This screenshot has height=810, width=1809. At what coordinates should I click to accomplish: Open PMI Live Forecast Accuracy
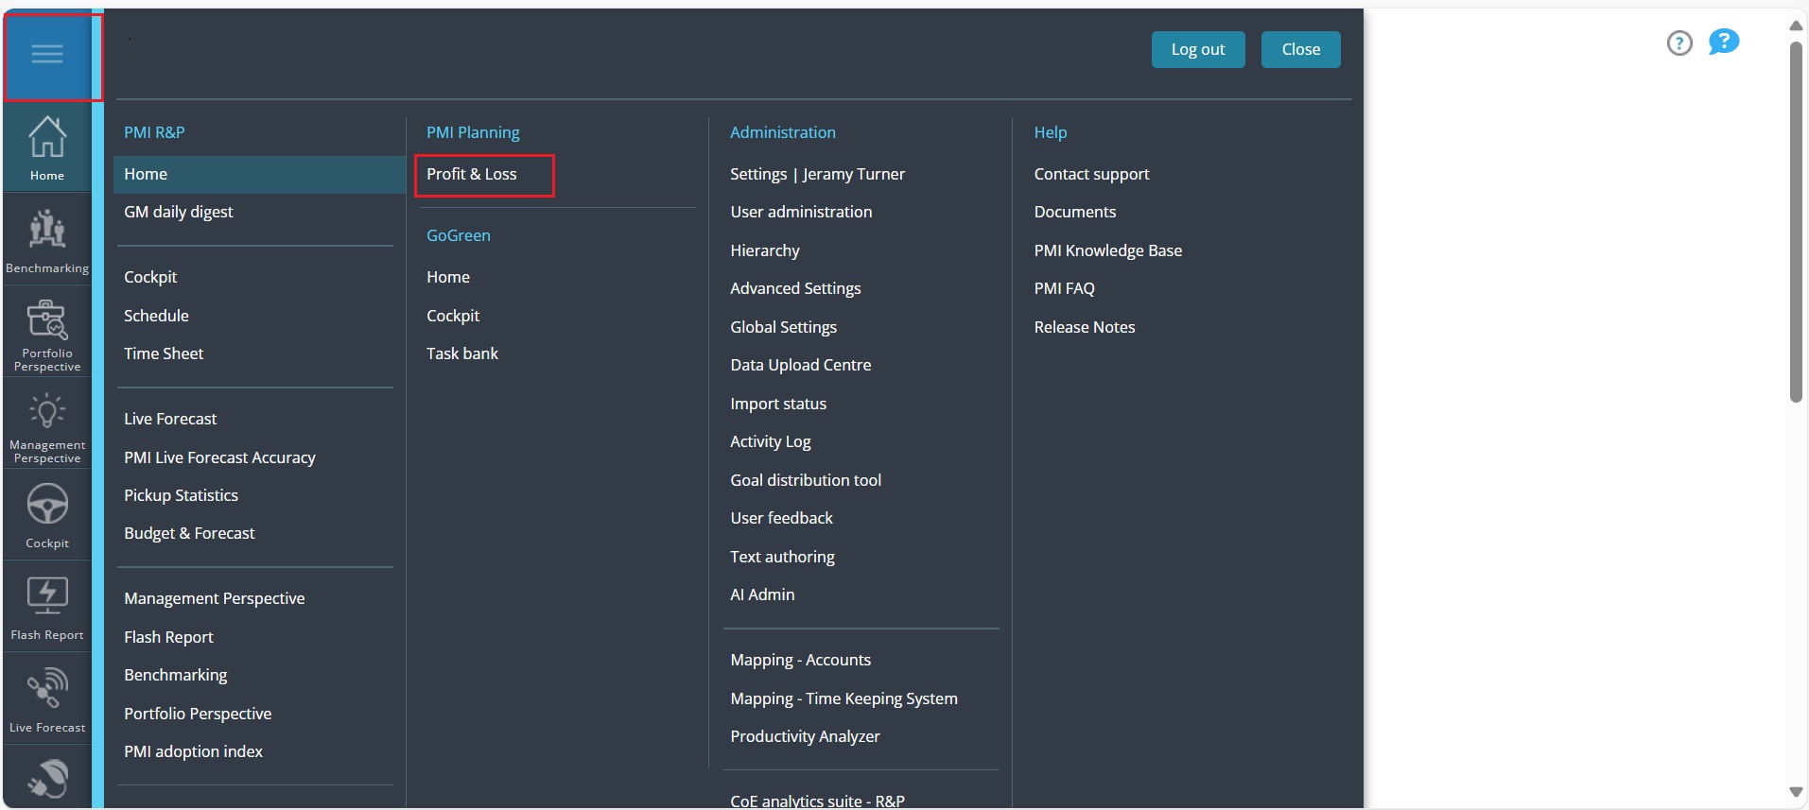click(x=219, y=457)
